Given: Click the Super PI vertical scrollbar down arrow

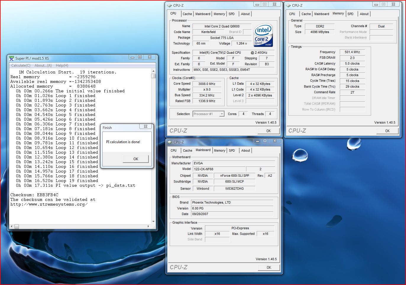Looking at the screenshot, I should point(153,222).
